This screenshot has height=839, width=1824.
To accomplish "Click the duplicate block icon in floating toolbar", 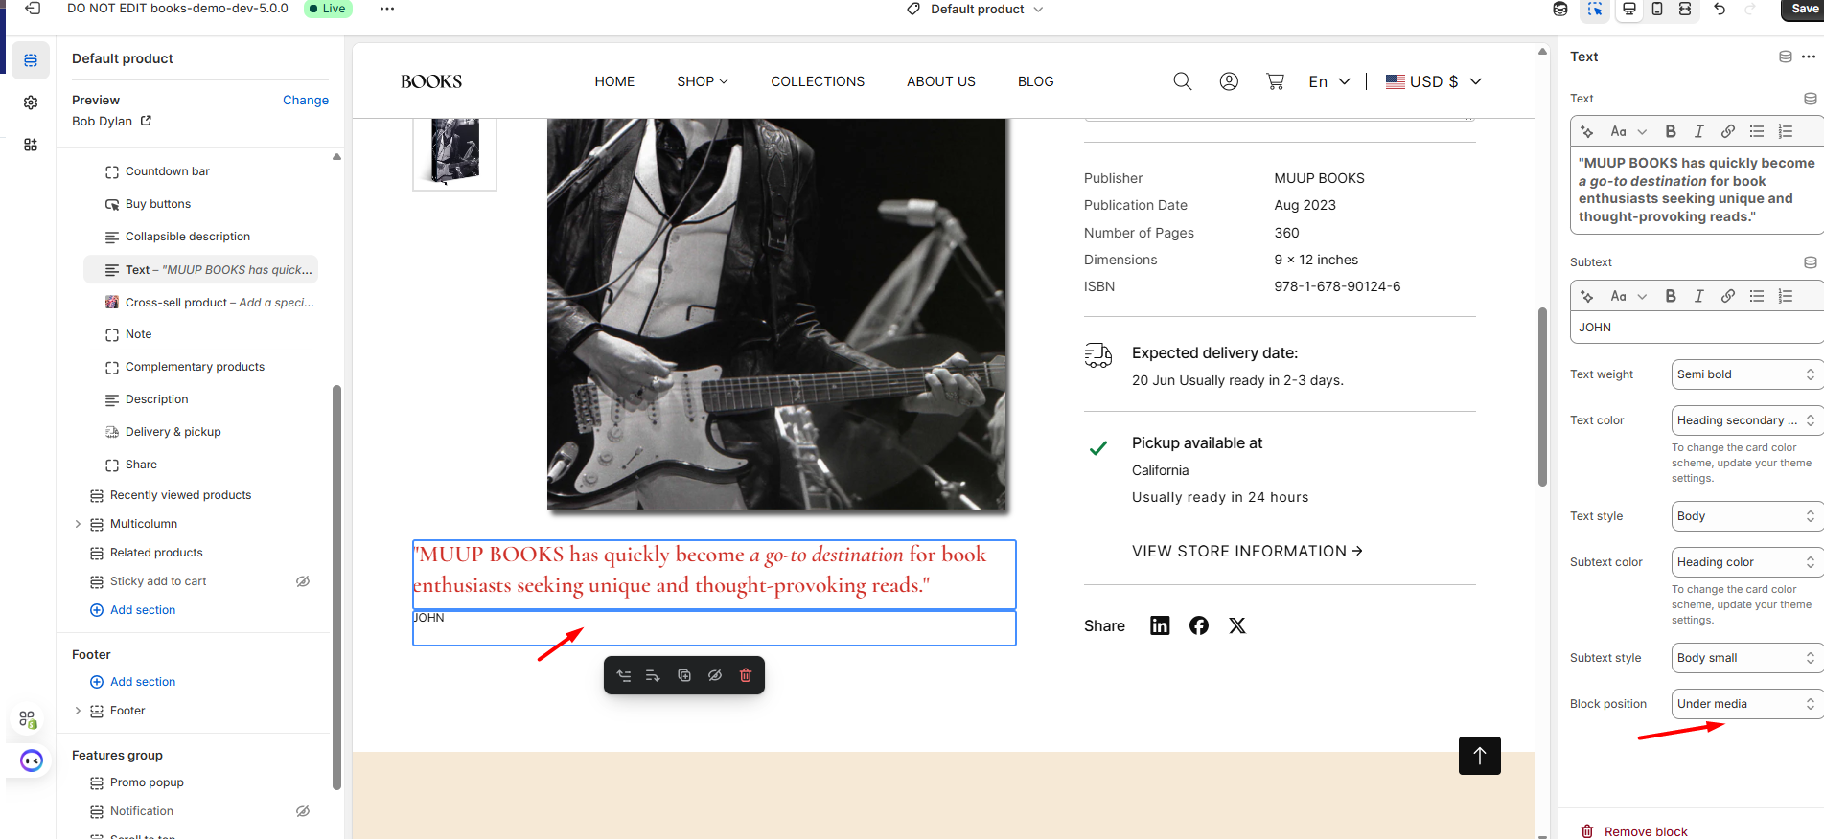I will 684,675.
